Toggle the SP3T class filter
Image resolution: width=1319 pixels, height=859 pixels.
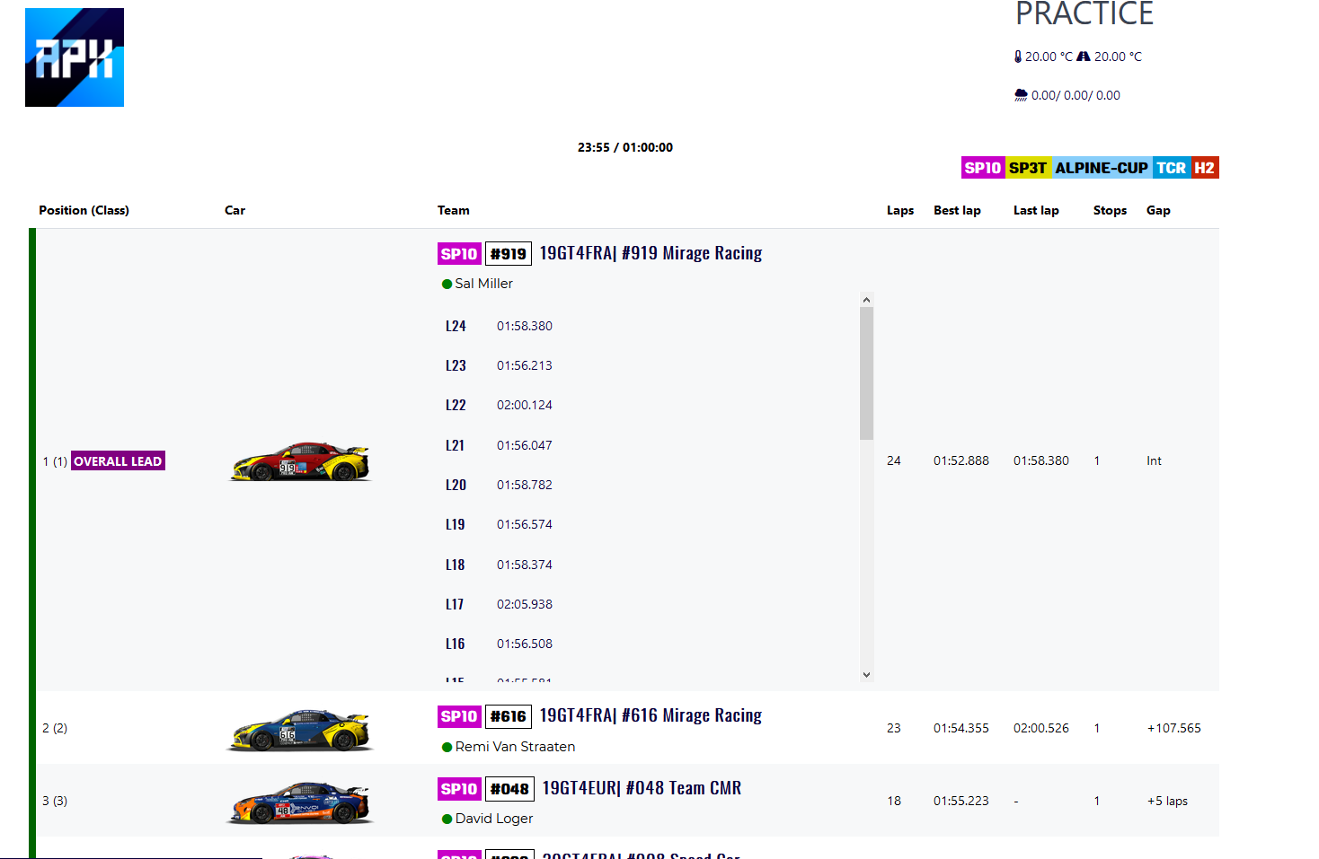1027,168
